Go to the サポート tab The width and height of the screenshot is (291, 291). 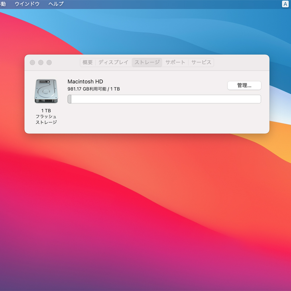175,63
